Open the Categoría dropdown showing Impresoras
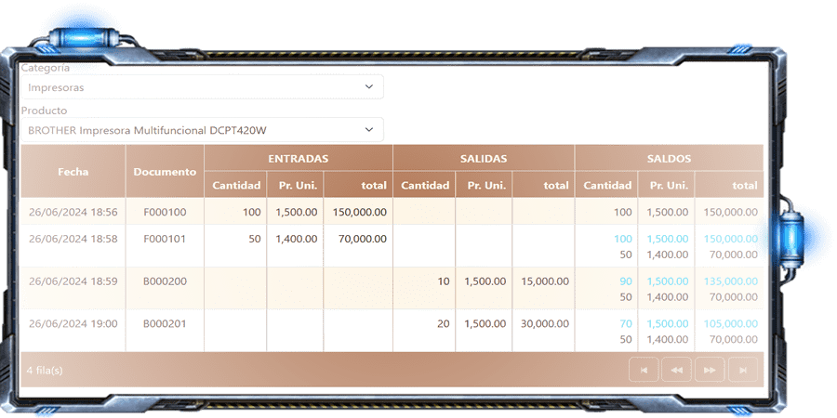This screenshot has height=418, width=837. [203, 87]
